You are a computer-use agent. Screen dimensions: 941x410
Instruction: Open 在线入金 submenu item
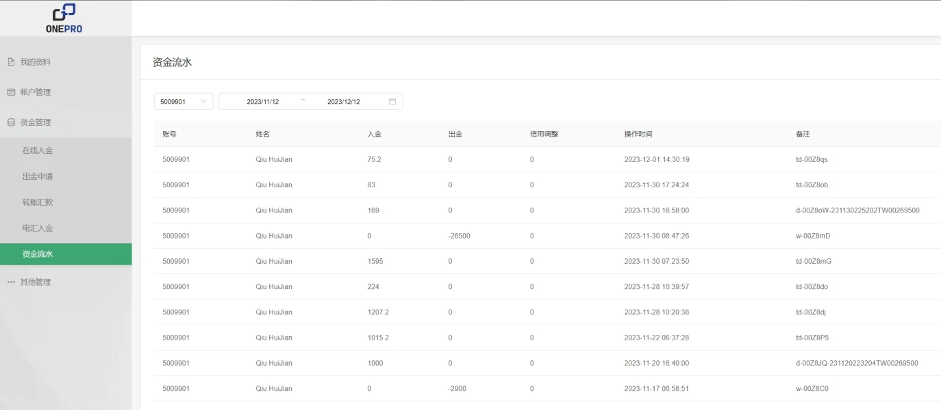click(x=38, y=150)
